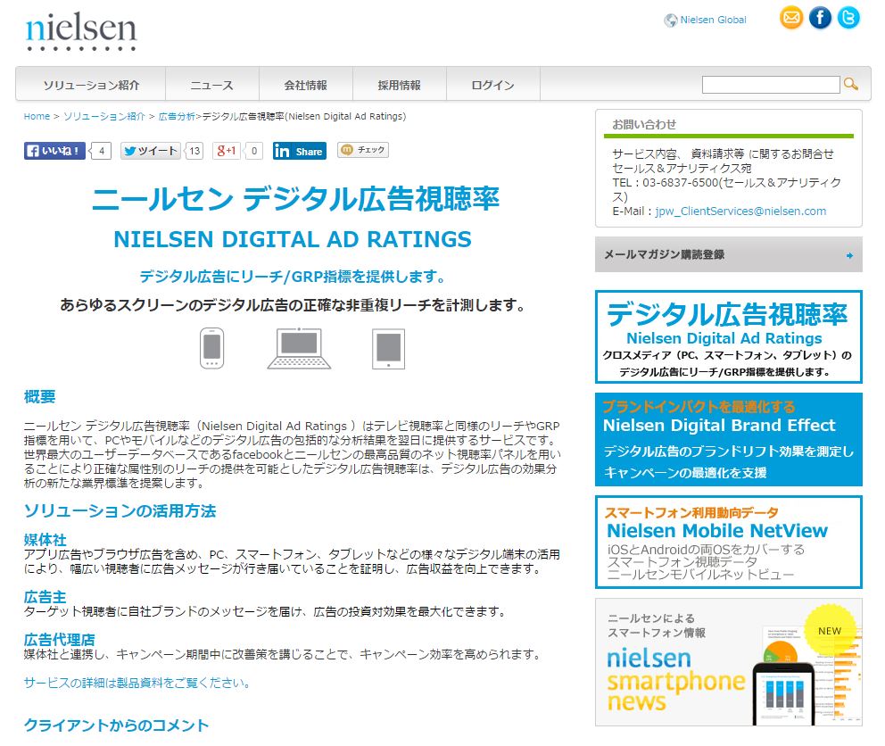Click the search magnifier icon
This screenshot has height=746, width=885.
coord(850,84)
